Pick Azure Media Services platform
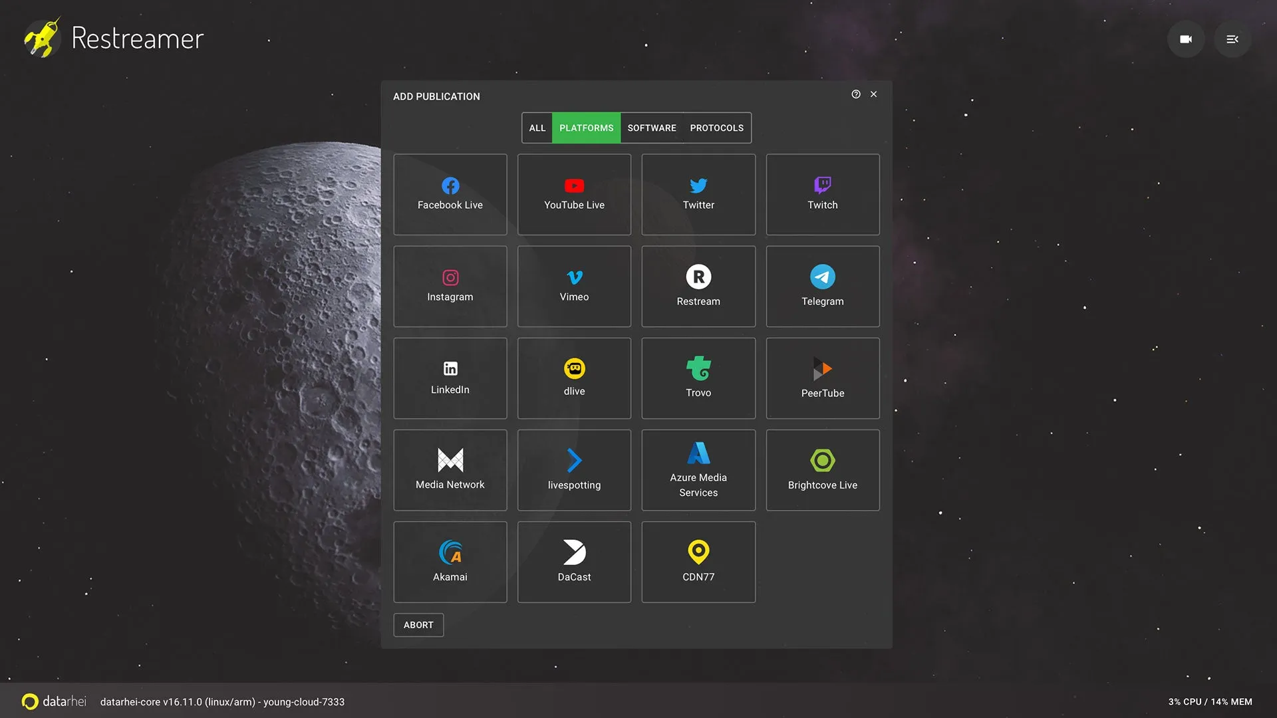Viewport: 1277px width, 718px height. click(x=698, y=470)
